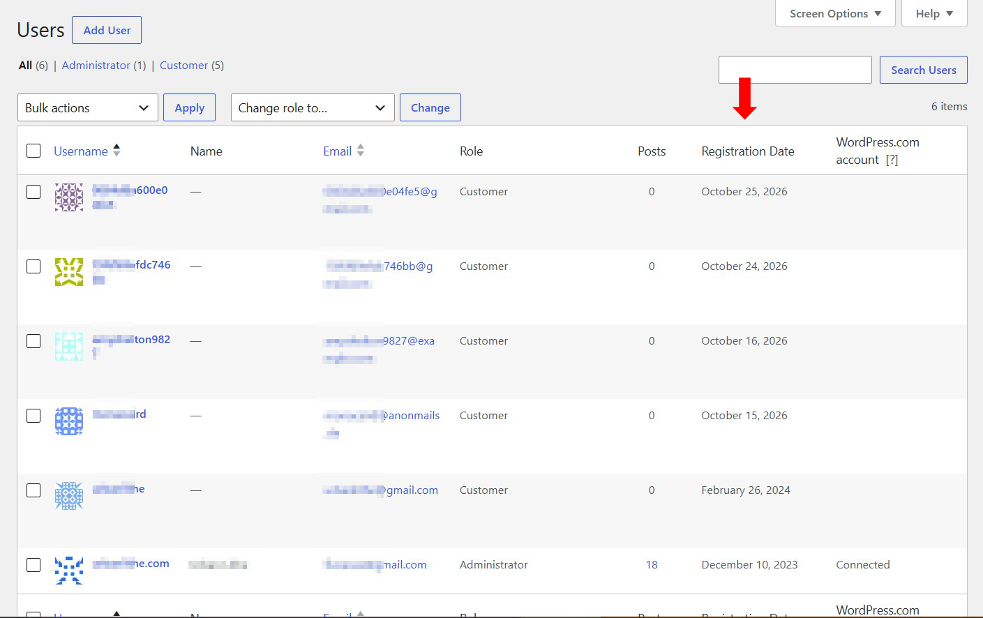Click avatar of the Administrator user

[x=69, y=571]
